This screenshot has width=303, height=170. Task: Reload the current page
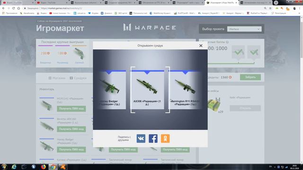[13, 8]
